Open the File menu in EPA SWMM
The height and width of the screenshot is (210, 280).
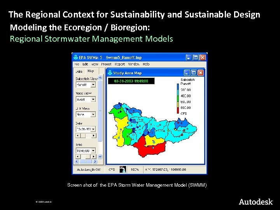(77, 64)
